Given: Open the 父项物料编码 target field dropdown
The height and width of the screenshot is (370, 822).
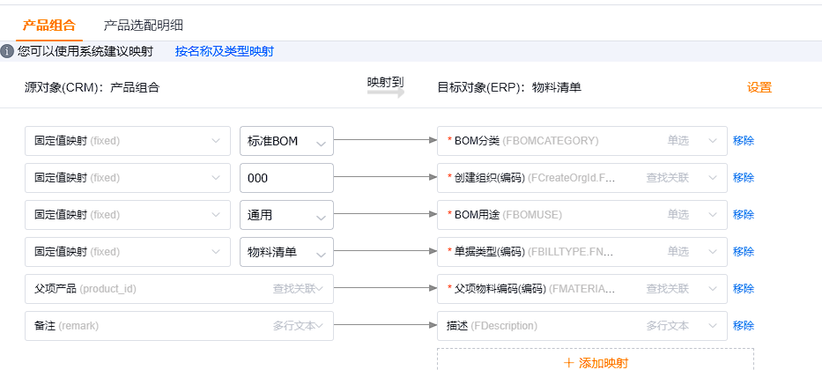Looking at the screenshot, I should pyautogui.click(x=582, y=289).
